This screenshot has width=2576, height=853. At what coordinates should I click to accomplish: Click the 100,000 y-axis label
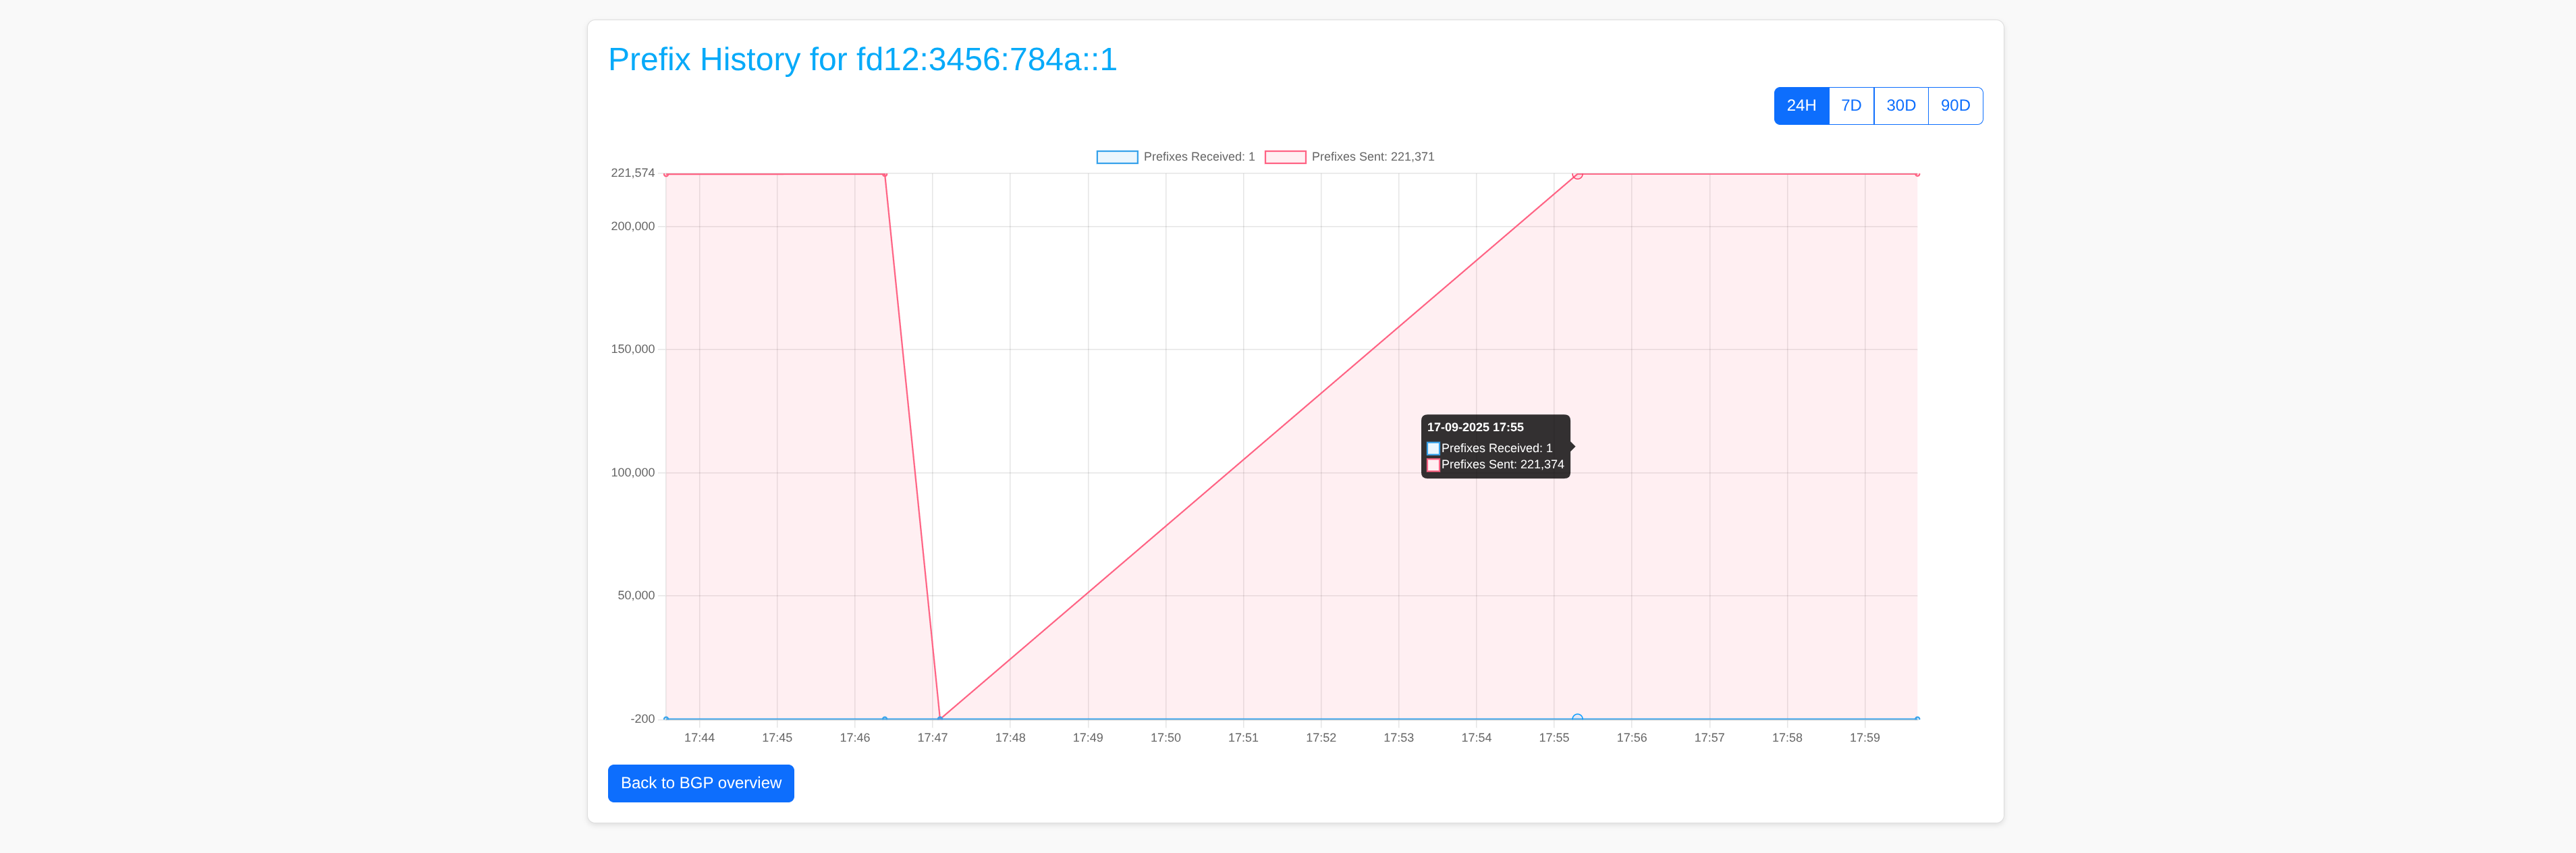(x=632, y=473)
